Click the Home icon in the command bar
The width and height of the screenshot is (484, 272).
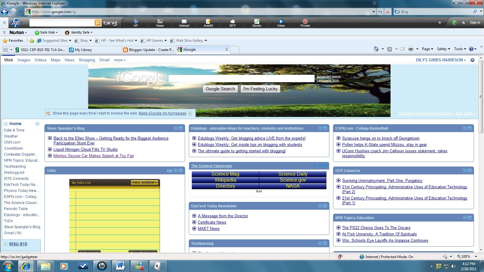tap(376, 49)
